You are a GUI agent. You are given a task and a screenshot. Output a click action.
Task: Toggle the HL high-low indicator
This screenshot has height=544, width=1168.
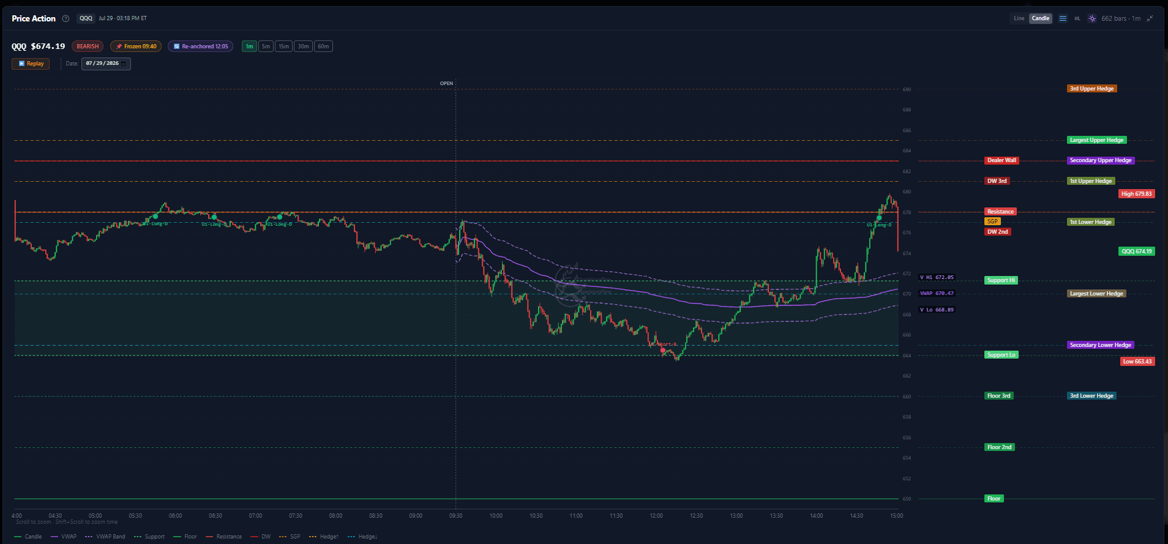pos(1077,18)
